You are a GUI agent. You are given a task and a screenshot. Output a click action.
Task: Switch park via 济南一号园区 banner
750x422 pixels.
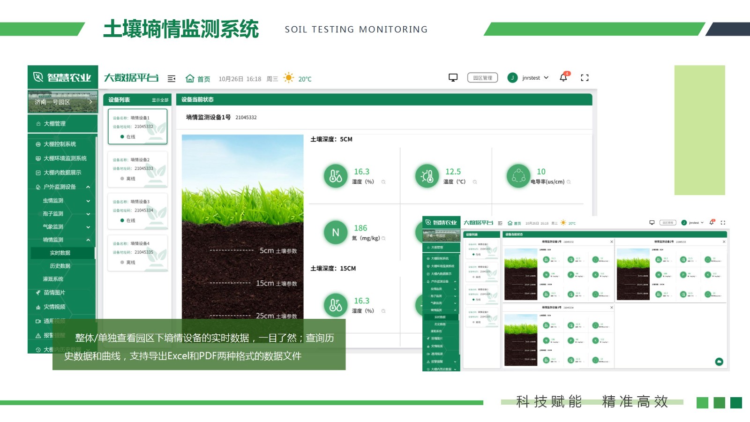tap(63, 102)
